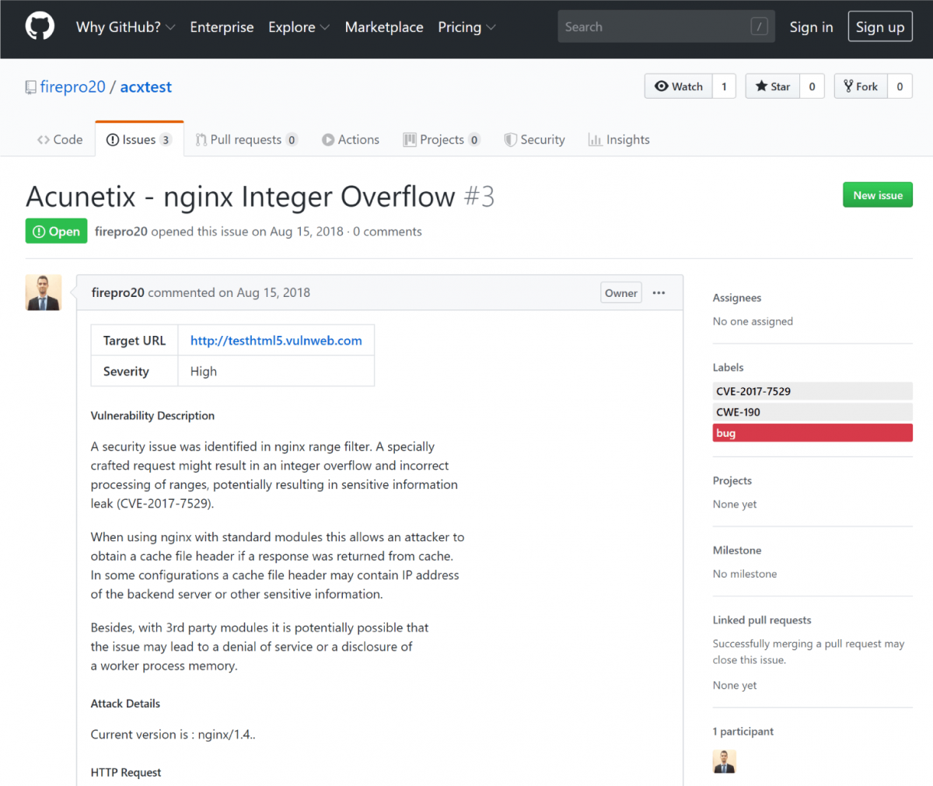The width and height of the screenshot is (933, 786).
Task: Click the slash shortcut icon in search
Action: point(759,27)
